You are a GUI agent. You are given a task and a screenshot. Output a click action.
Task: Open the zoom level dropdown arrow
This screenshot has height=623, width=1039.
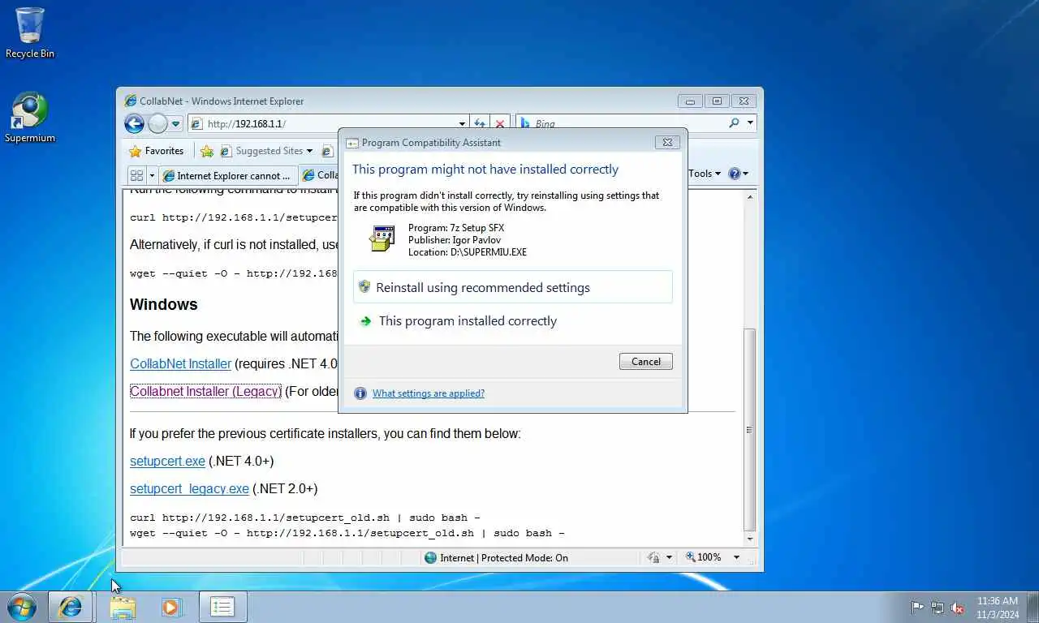(736, 558)
